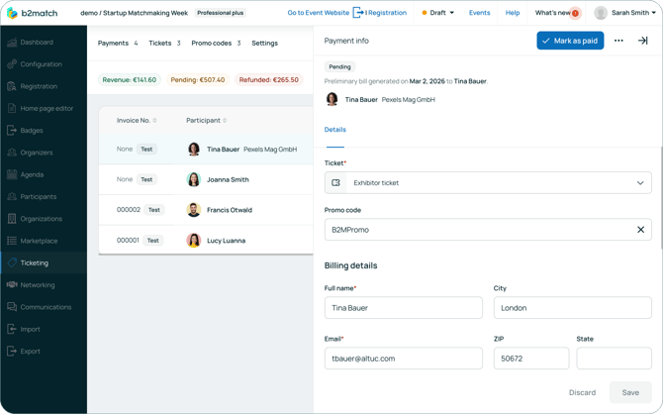Select invoice 000001 row
663x414 pixels.
click(206, 241)
